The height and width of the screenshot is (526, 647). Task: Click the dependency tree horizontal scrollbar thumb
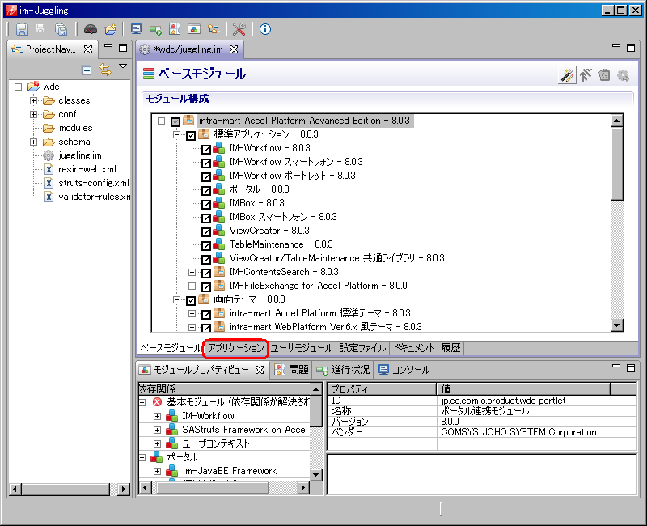point(213,488)
